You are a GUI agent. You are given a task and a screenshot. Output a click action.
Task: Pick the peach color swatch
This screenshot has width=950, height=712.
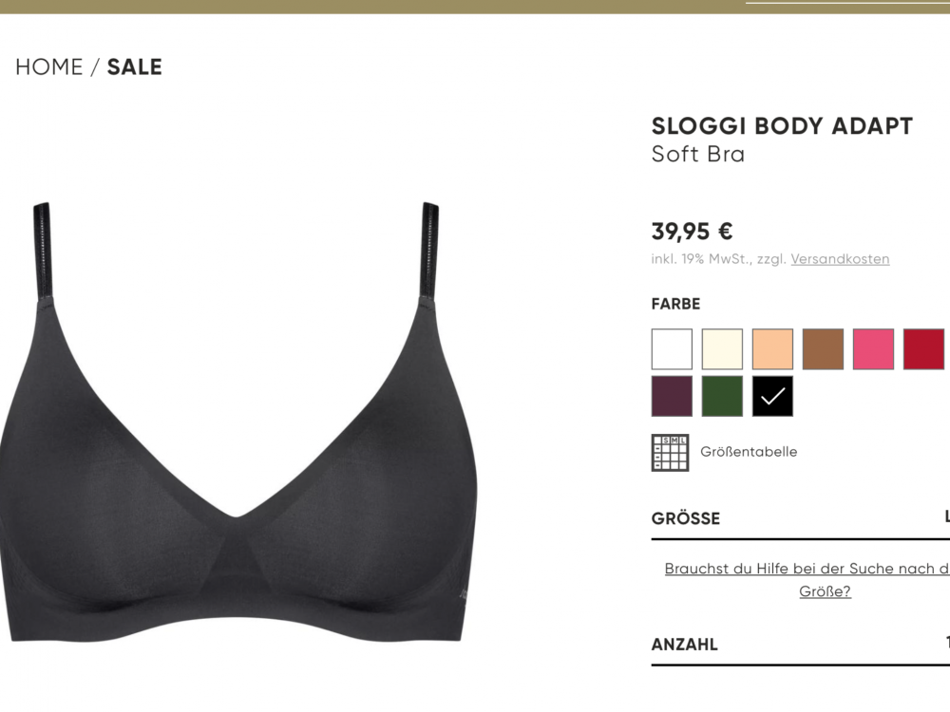pos(772,349)
